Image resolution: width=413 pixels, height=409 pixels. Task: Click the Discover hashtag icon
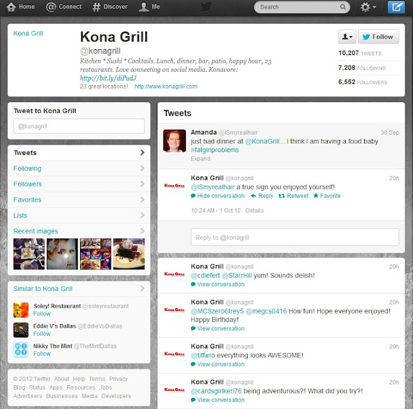click(96, 7)
